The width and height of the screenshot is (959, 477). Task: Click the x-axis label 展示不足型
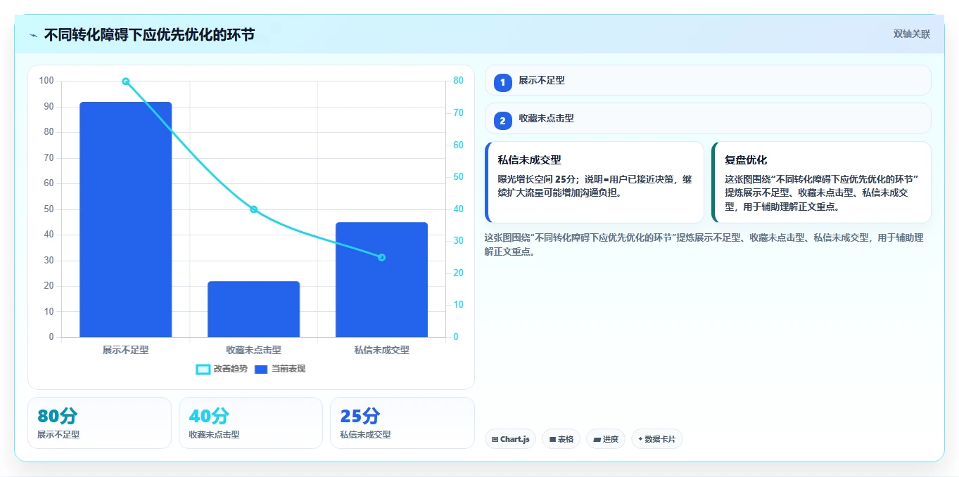coord(126,350)
